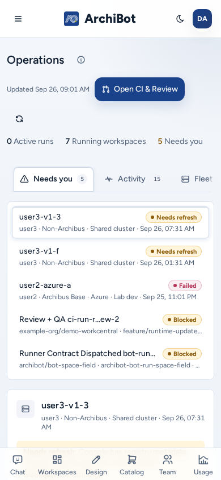This screenshot has width=221, height=480.
Task: Select the user2-azure-a failed row
Action: tap(110, 291)
